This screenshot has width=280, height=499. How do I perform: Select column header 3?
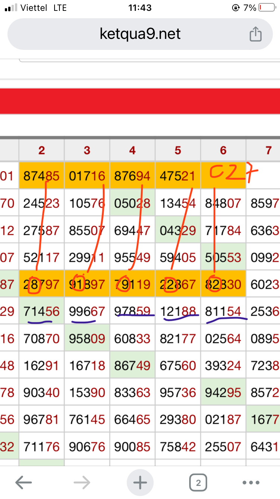click(87, 150)
